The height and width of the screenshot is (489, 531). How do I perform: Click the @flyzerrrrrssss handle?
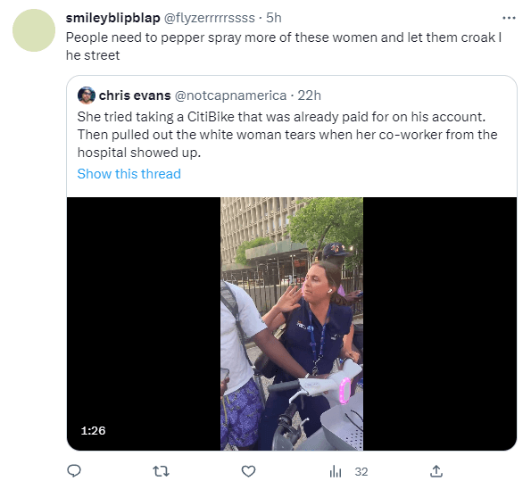[210, 18]
